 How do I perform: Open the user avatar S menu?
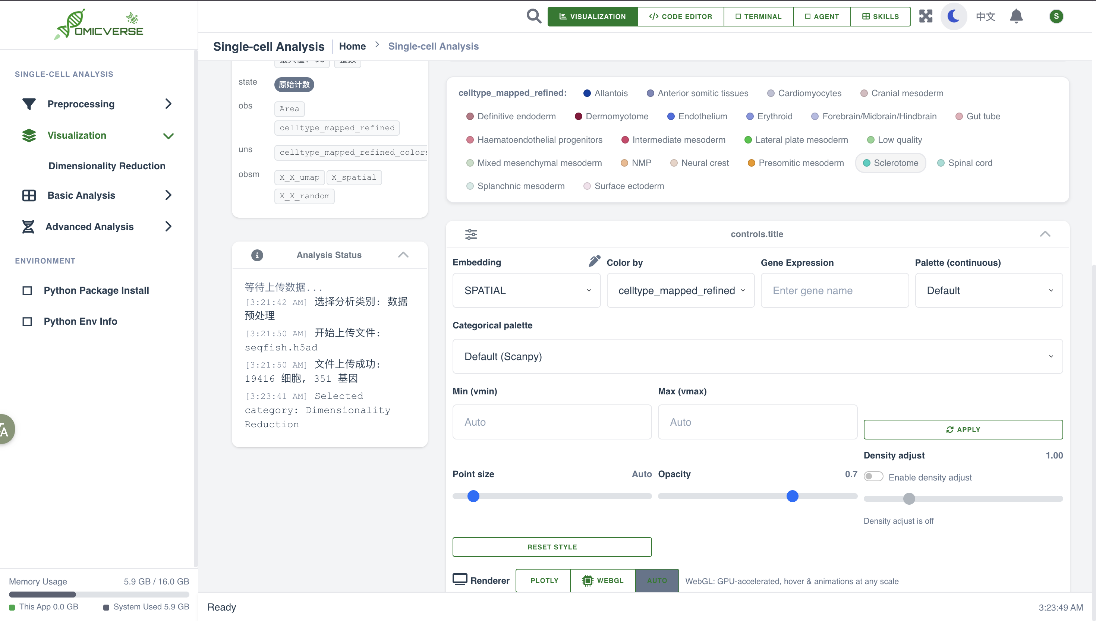click(1056, 16)
